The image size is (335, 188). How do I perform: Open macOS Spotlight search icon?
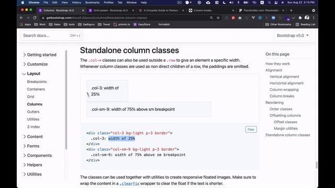pyautogui.click(x=269, y=3)
